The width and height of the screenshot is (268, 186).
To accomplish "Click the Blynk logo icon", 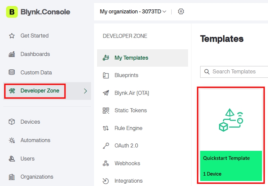I will pos(12,12).
